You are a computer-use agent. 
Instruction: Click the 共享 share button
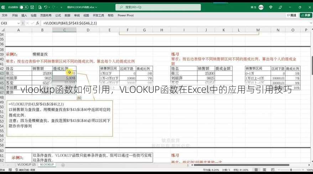[x=306, y=15]
